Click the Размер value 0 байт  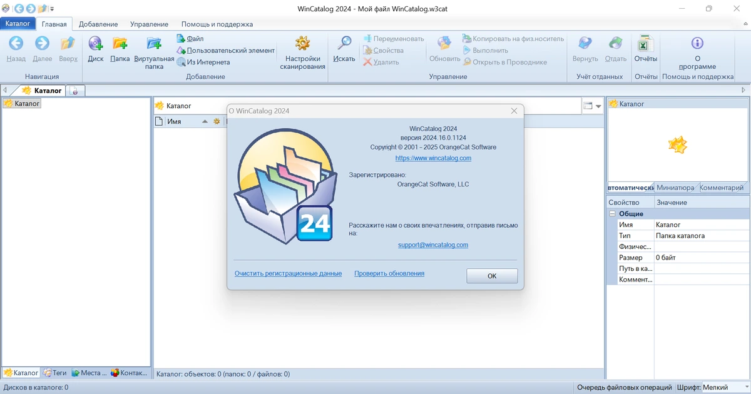tap(701, 258)
